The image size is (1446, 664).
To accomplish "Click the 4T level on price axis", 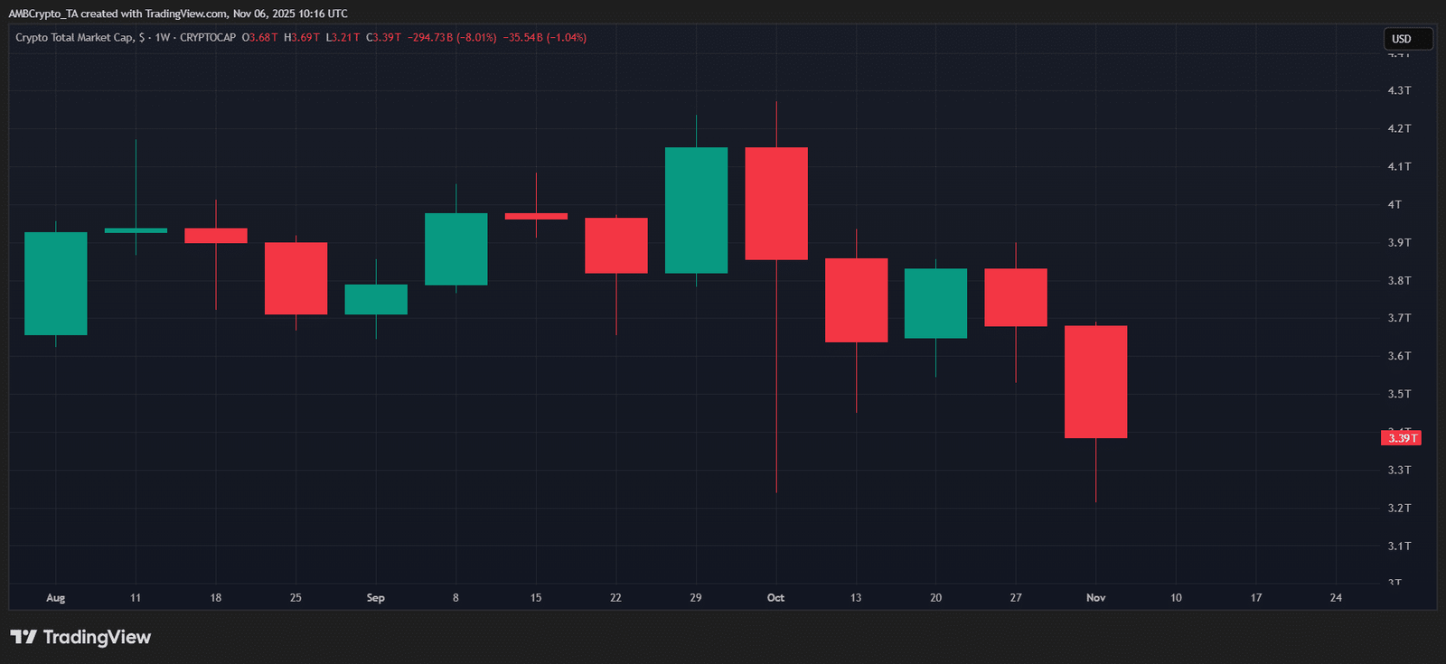I will 1394,204.
